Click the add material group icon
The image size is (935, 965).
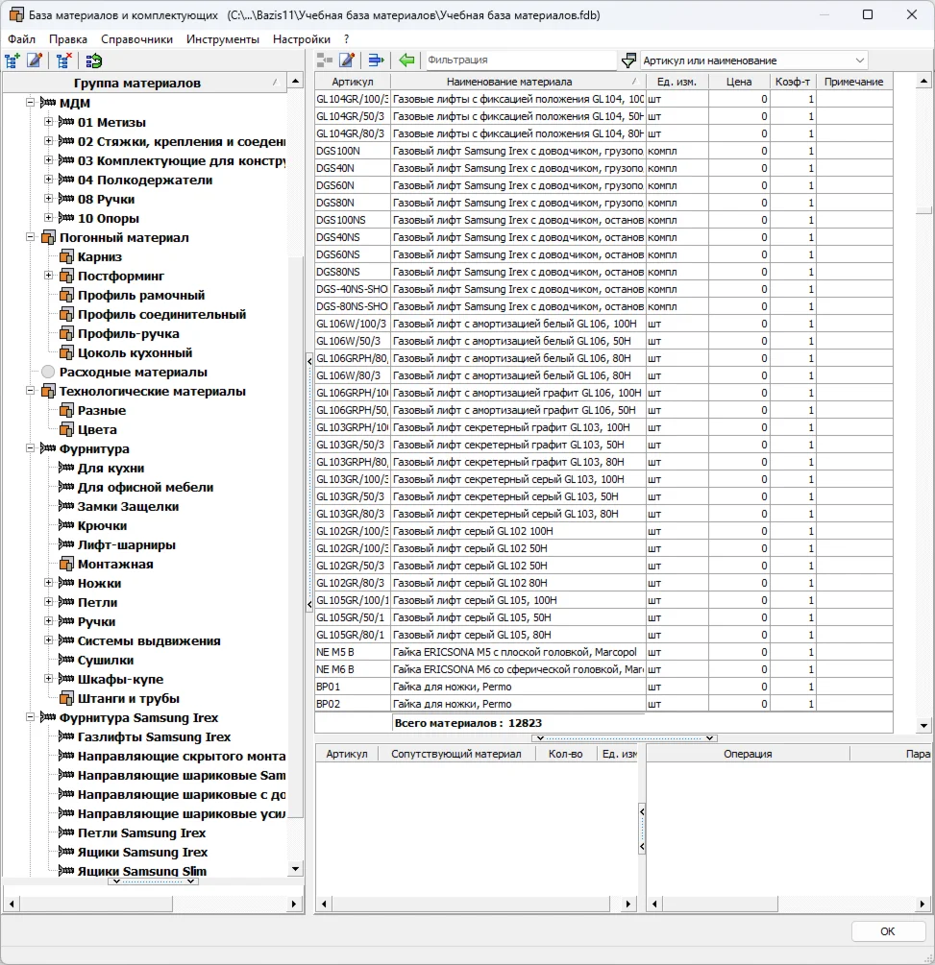pyautogui.click(x=12, y=60)
